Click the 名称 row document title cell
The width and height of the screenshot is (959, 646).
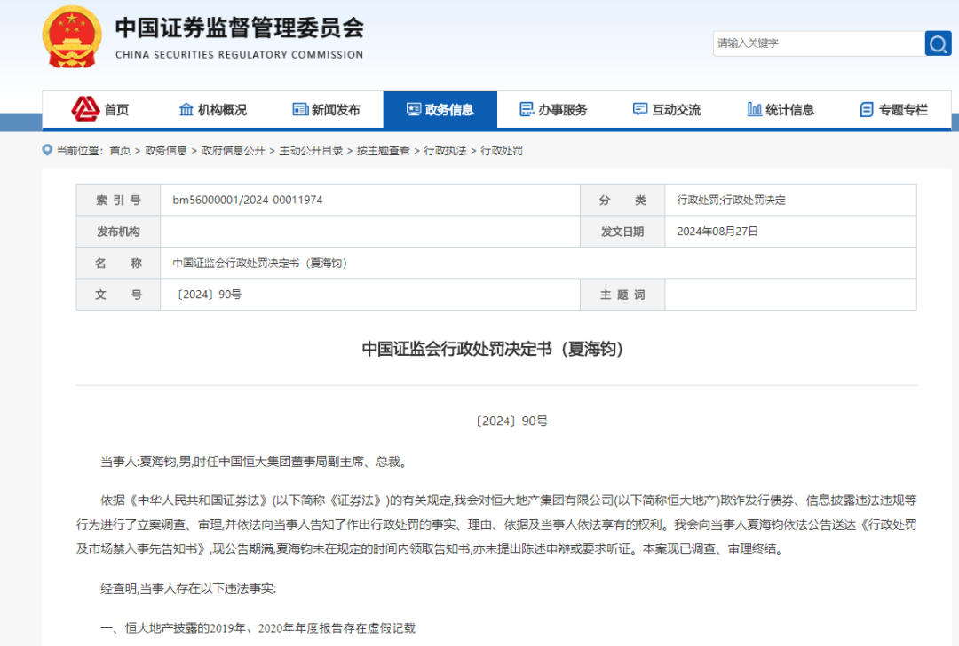click(x=538, y=263)
